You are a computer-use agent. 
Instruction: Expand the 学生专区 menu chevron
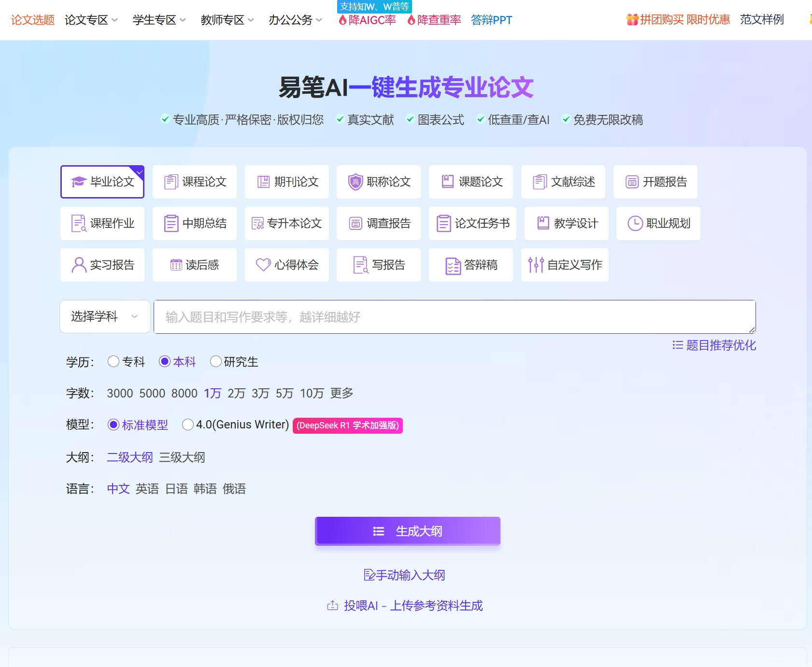182,20
